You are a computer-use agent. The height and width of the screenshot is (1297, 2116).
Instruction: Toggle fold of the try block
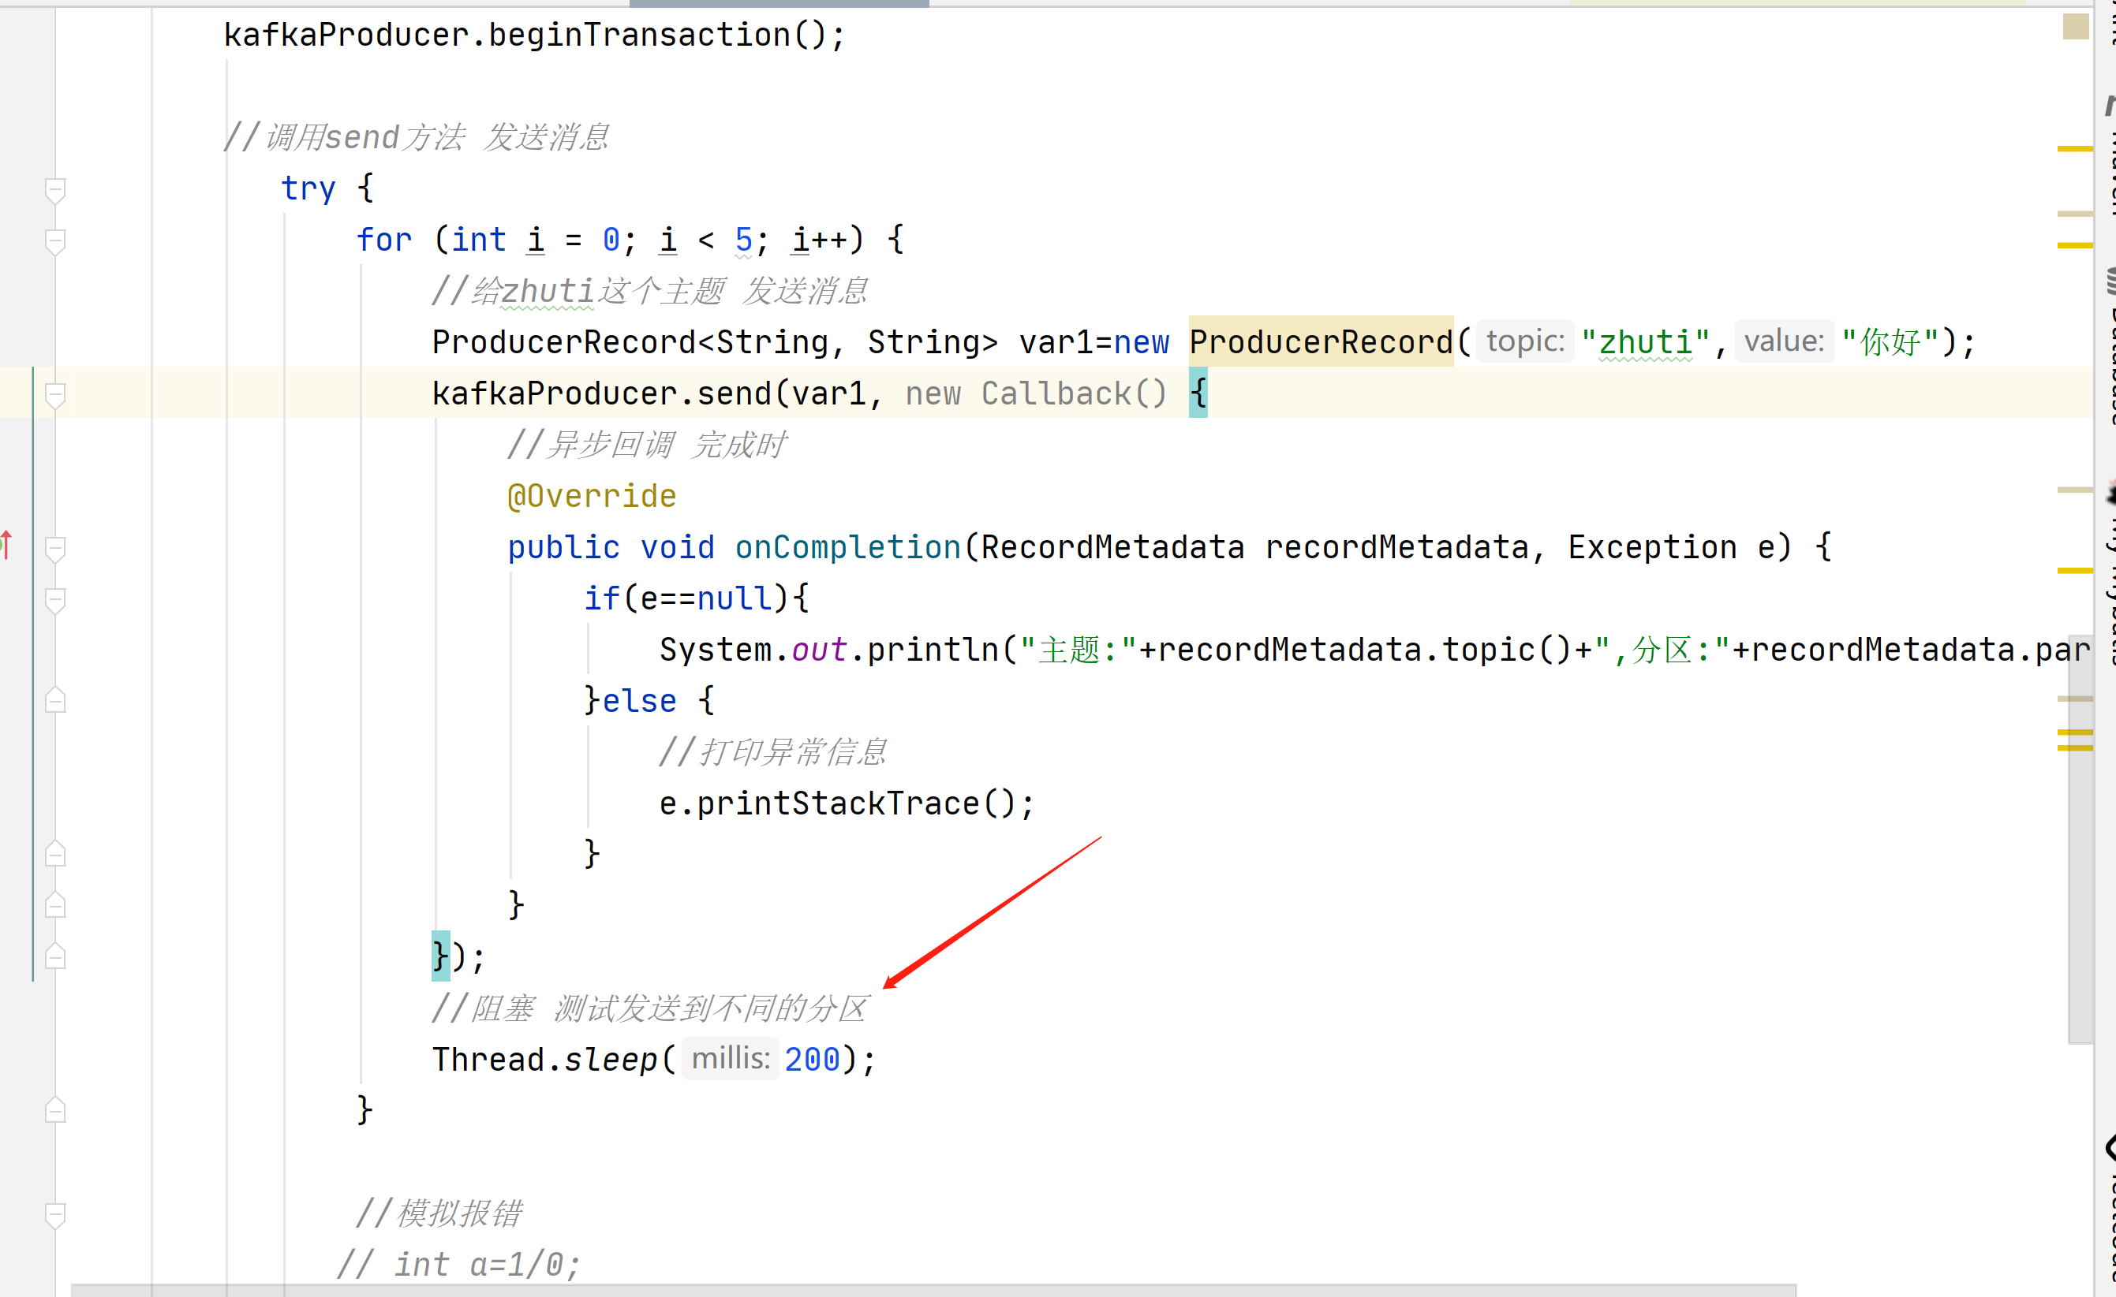(55, 190)
